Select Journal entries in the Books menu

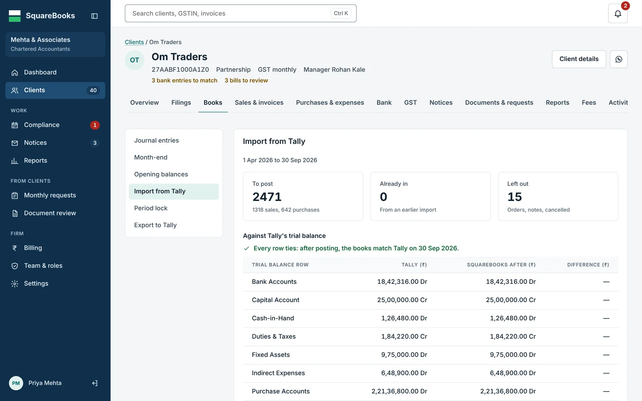coord(174,140)
